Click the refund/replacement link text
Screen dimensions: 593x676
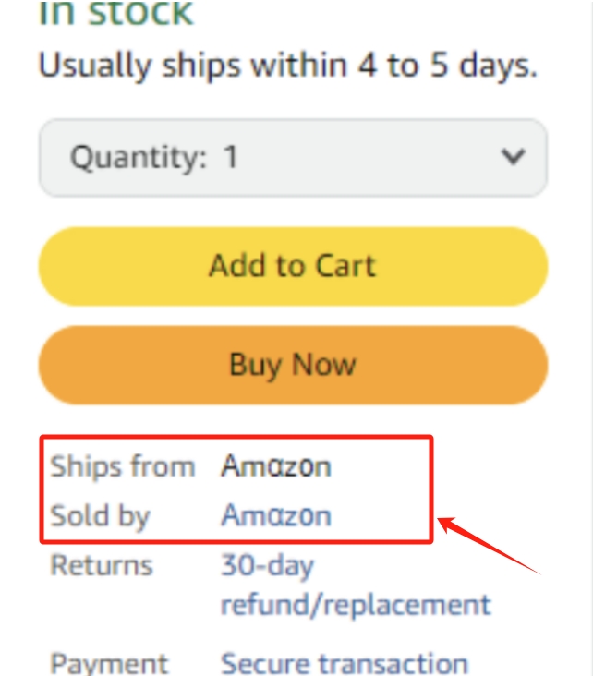(x=356, y=605)
